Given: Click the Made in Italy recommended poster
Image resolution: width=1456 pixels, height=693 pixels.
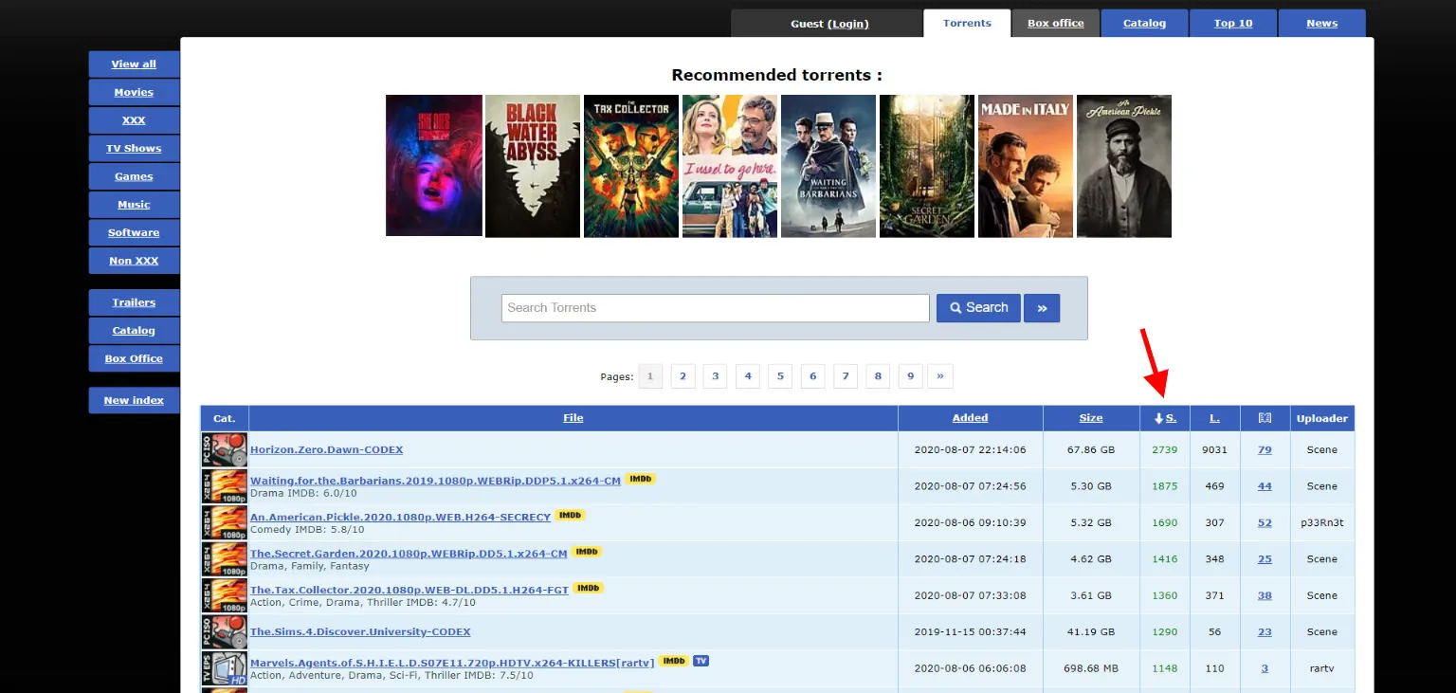Looking at the screenshot, I should pos(1026,166).
